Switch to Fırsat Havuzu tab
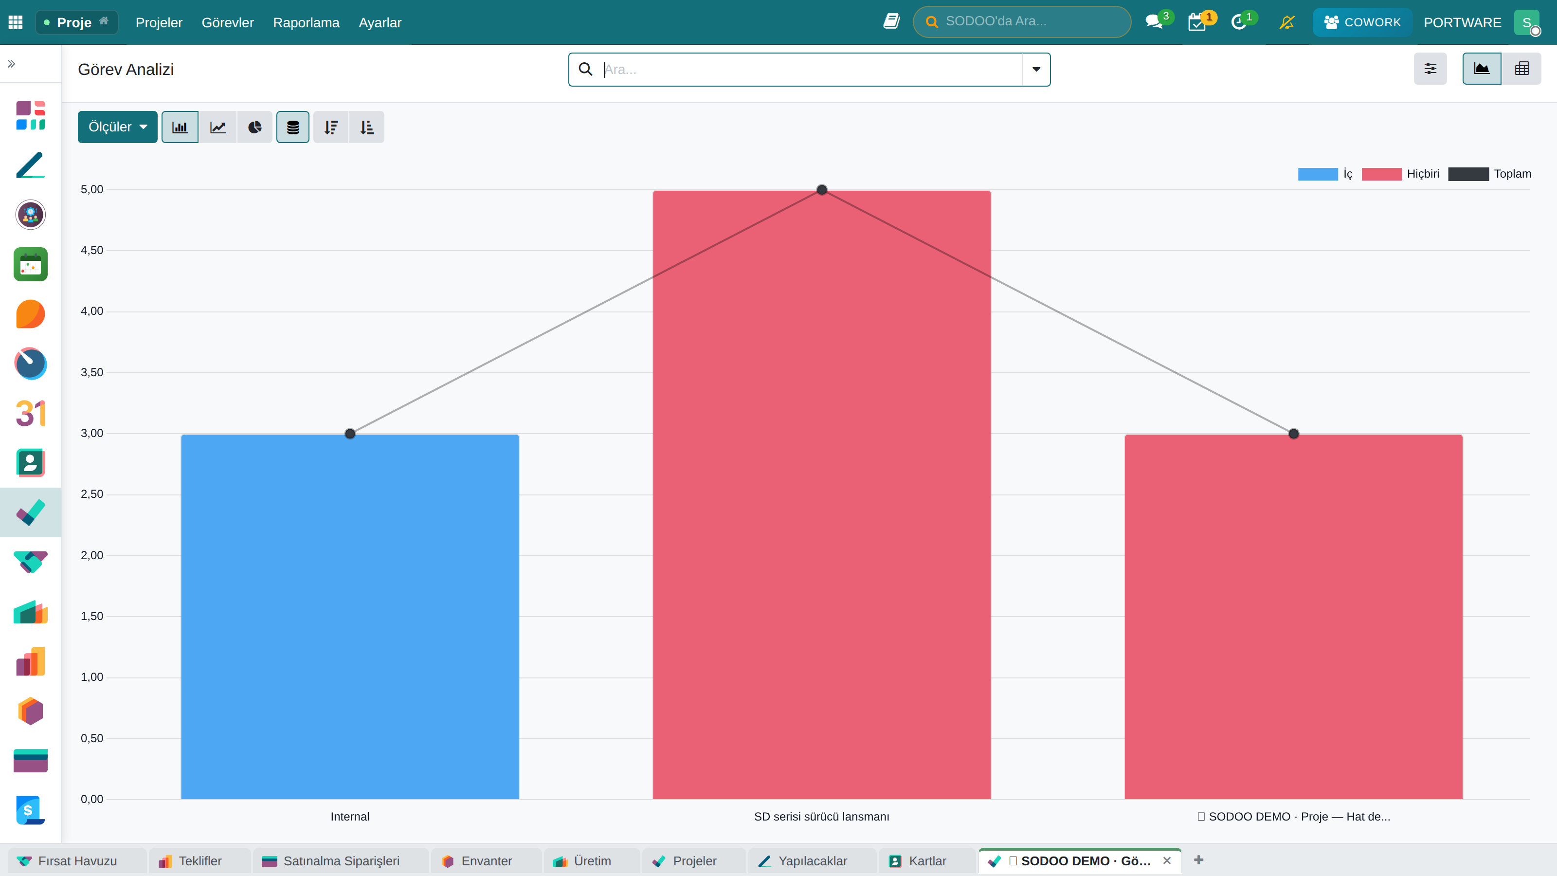1557x876 pixels. 77,861
